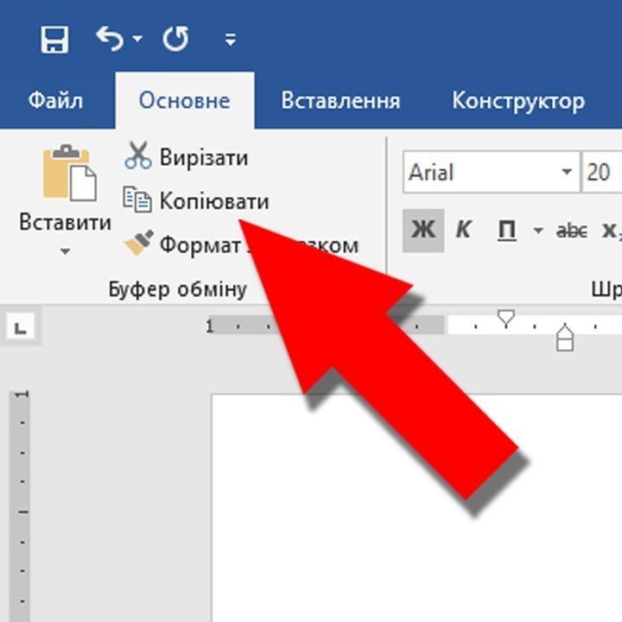Toggle italic with the К button
This screenshot has height=622, width=622.
pos(463,230)
